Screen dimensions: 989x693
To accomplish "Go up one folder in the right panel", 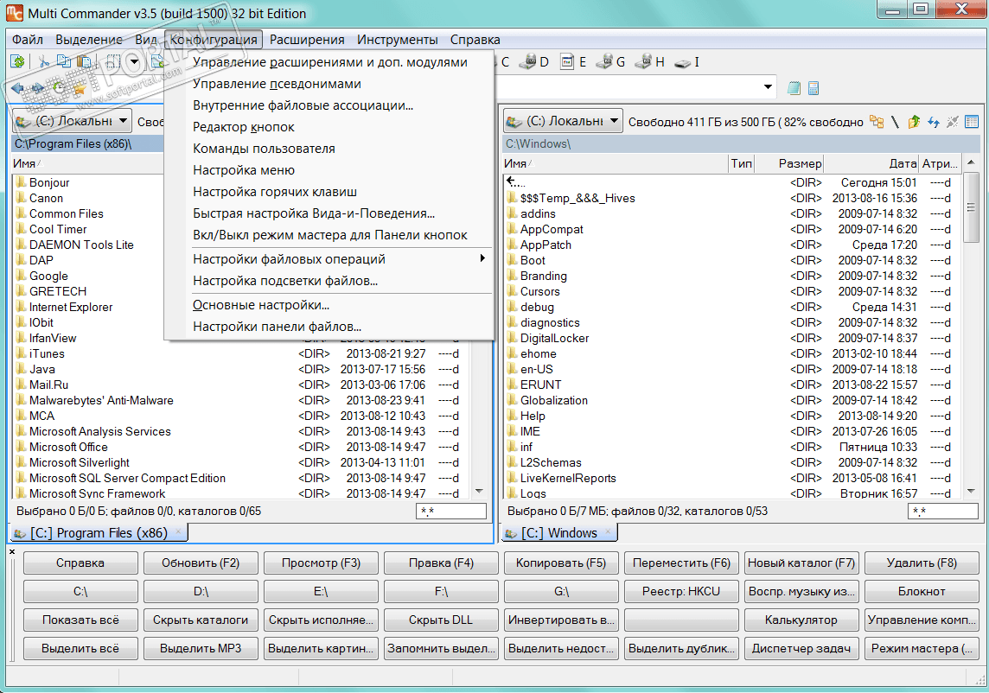I will click(914, 122).
